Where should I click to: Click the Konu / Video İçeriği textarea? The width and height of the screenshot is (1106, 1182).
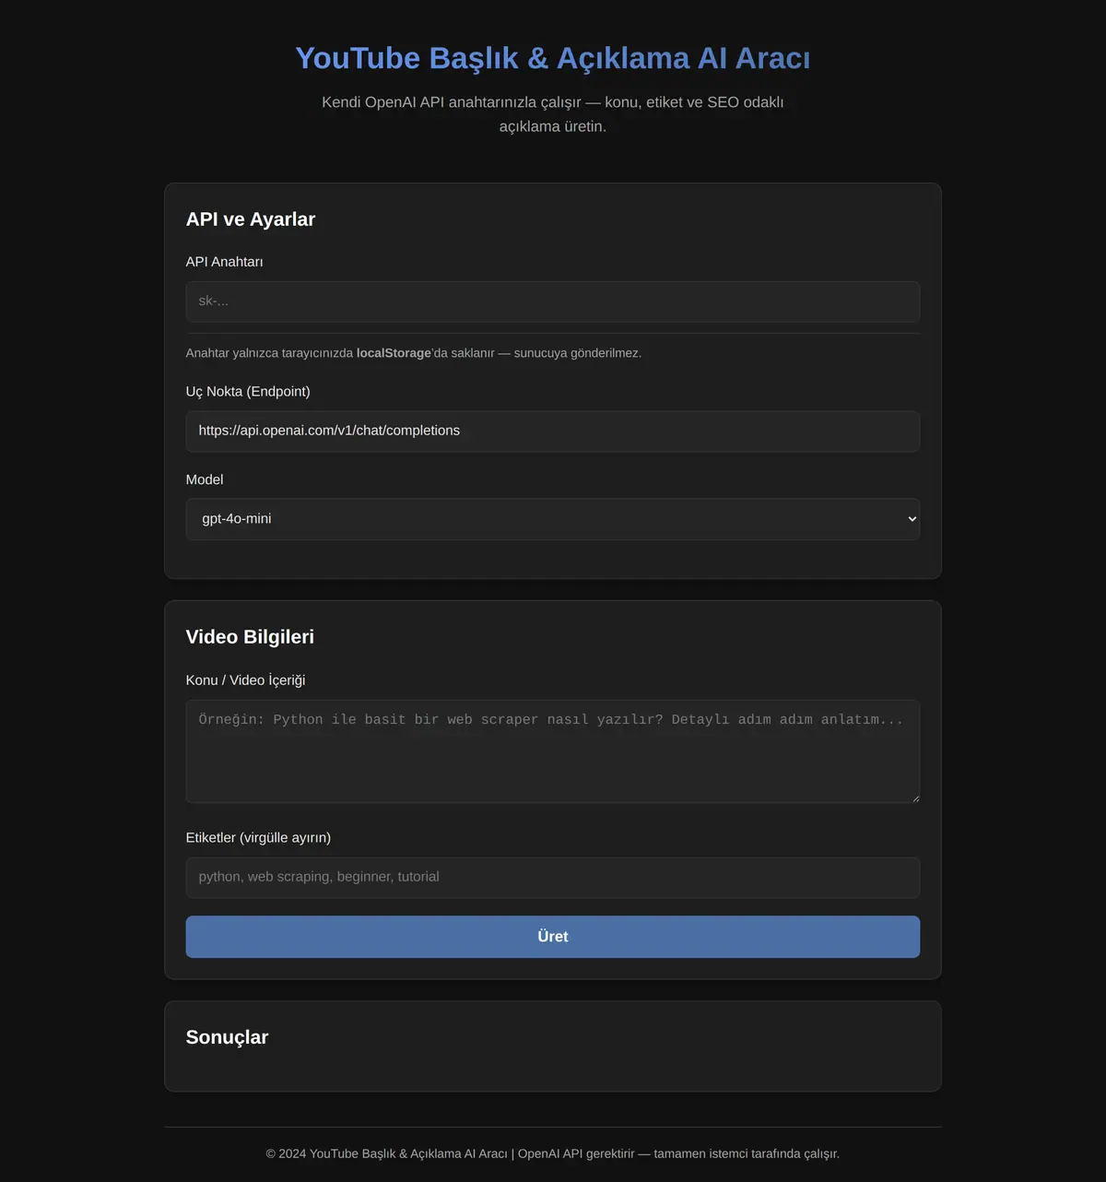click(x=552, y=751)
